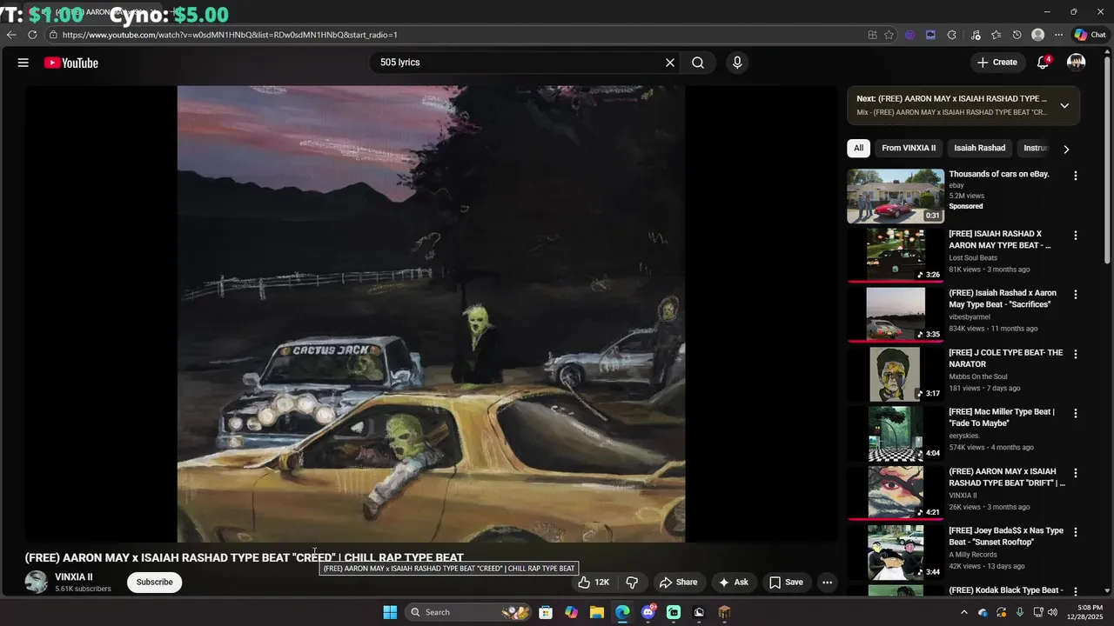Subscribe to VINXIA II channel
Viewport: 1114px width, 626px height.
154,582
